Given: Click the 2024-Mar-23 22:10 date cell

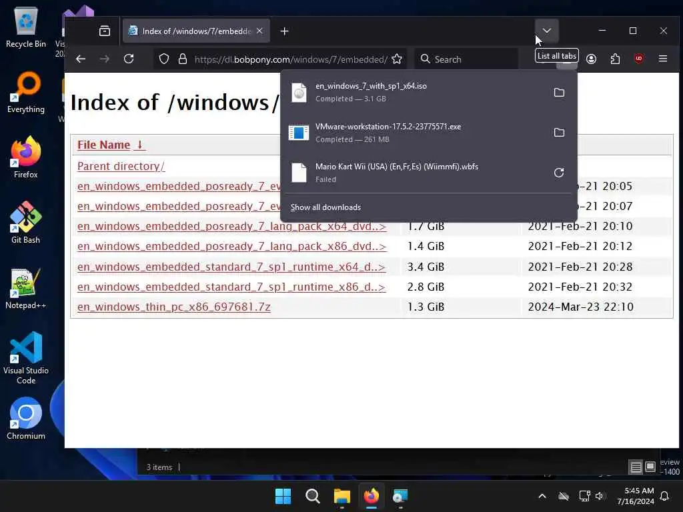Looking at the screenshot, I should [581, 307].
